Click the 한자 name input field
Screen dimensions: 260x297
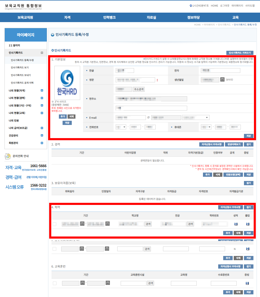click(x=221, y=71)
